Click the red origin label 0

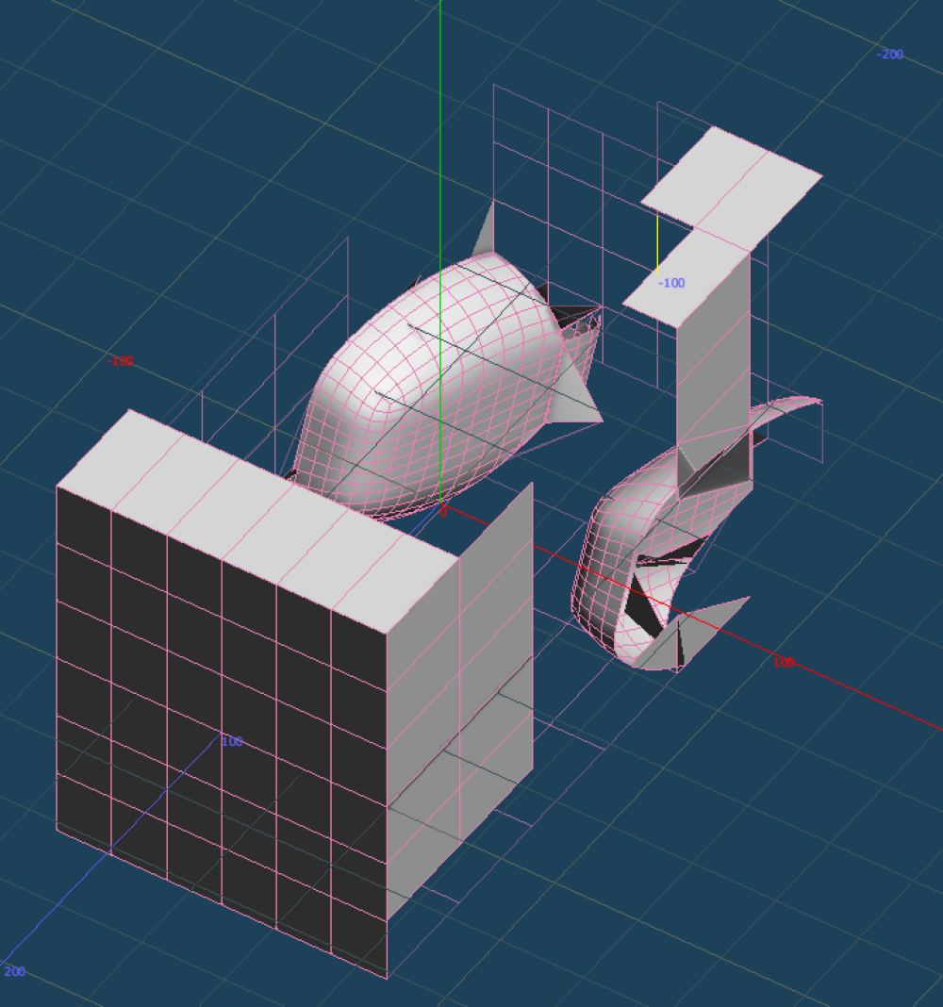point(443,512)
